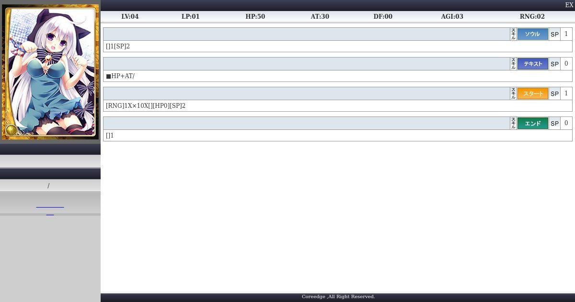Click the "Coreedge ,All Right Reserved." footer text
Image resolution: width=575 pixels, height=302 pixels.
338,297
